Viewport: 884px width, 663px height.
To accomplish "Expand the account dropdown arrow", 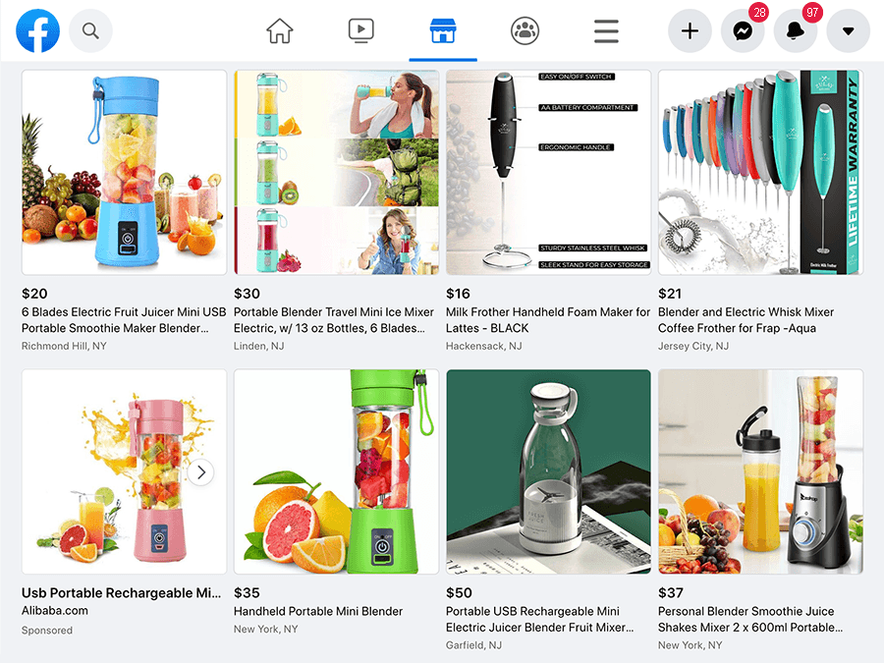I will pyautogui.click(x=848, y=30).
